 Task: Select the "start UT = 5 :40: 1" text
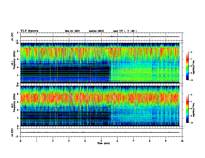125,31
